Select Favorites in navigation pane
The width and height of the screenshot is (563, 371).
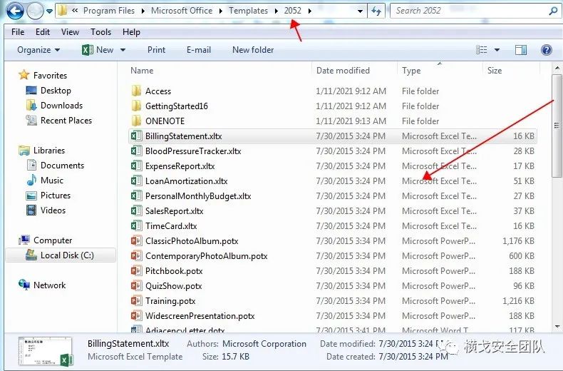[x=50, y=76]
